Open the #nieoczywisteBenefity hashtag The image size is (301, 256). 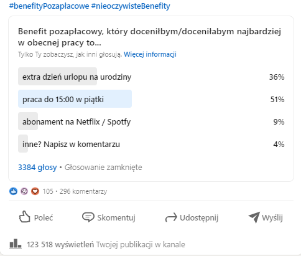click(x=131, y=6)
